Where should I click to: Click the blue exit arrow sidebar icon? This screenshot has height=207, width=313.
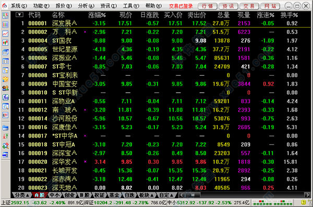coord(5,154)
